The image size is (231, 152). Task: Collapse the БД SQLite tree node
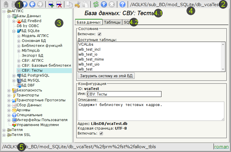tap(14, 31)
